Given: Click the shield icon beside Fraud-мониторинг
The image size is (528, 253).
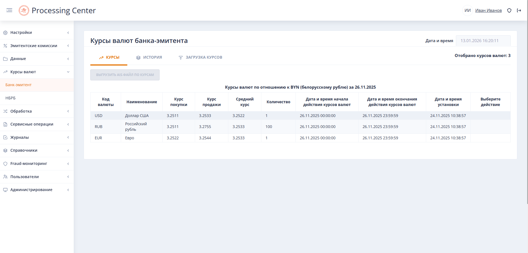Looking at the screenshot, I should click(5, 164).
